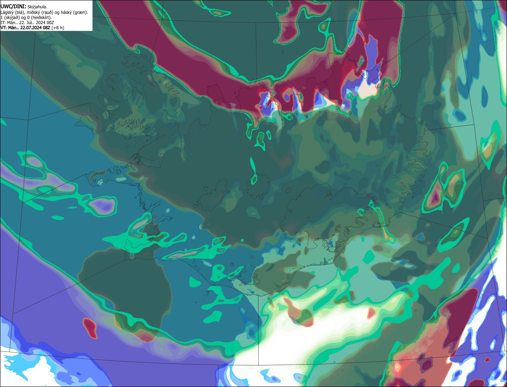Click the 'Lágský (blá), miðský (rauð)' legend line
The image size is (507, 387).
coord(44,12)
